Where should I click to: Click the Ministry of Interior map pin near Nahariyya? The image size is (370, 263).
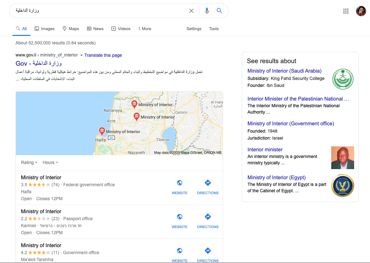[134, 104]
